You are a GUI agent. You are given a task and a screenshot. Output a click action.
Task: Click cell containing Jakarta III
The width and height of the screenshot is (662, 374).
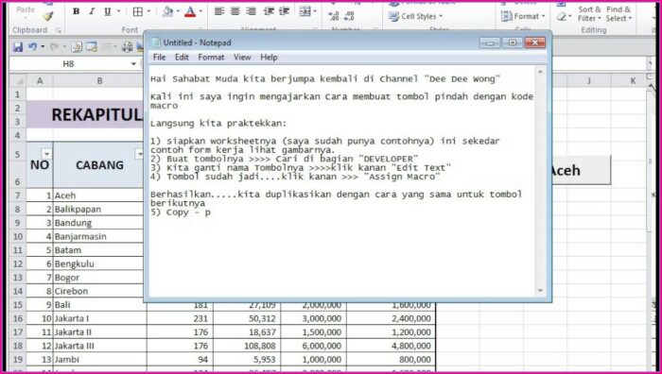(99, 346)
